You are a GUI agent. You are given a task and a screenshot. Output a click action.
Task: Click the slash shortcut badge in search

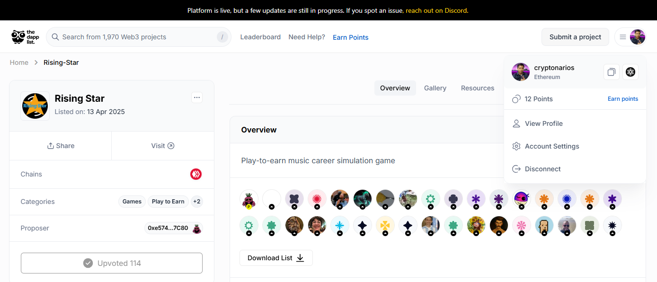(x=222, y=37)
